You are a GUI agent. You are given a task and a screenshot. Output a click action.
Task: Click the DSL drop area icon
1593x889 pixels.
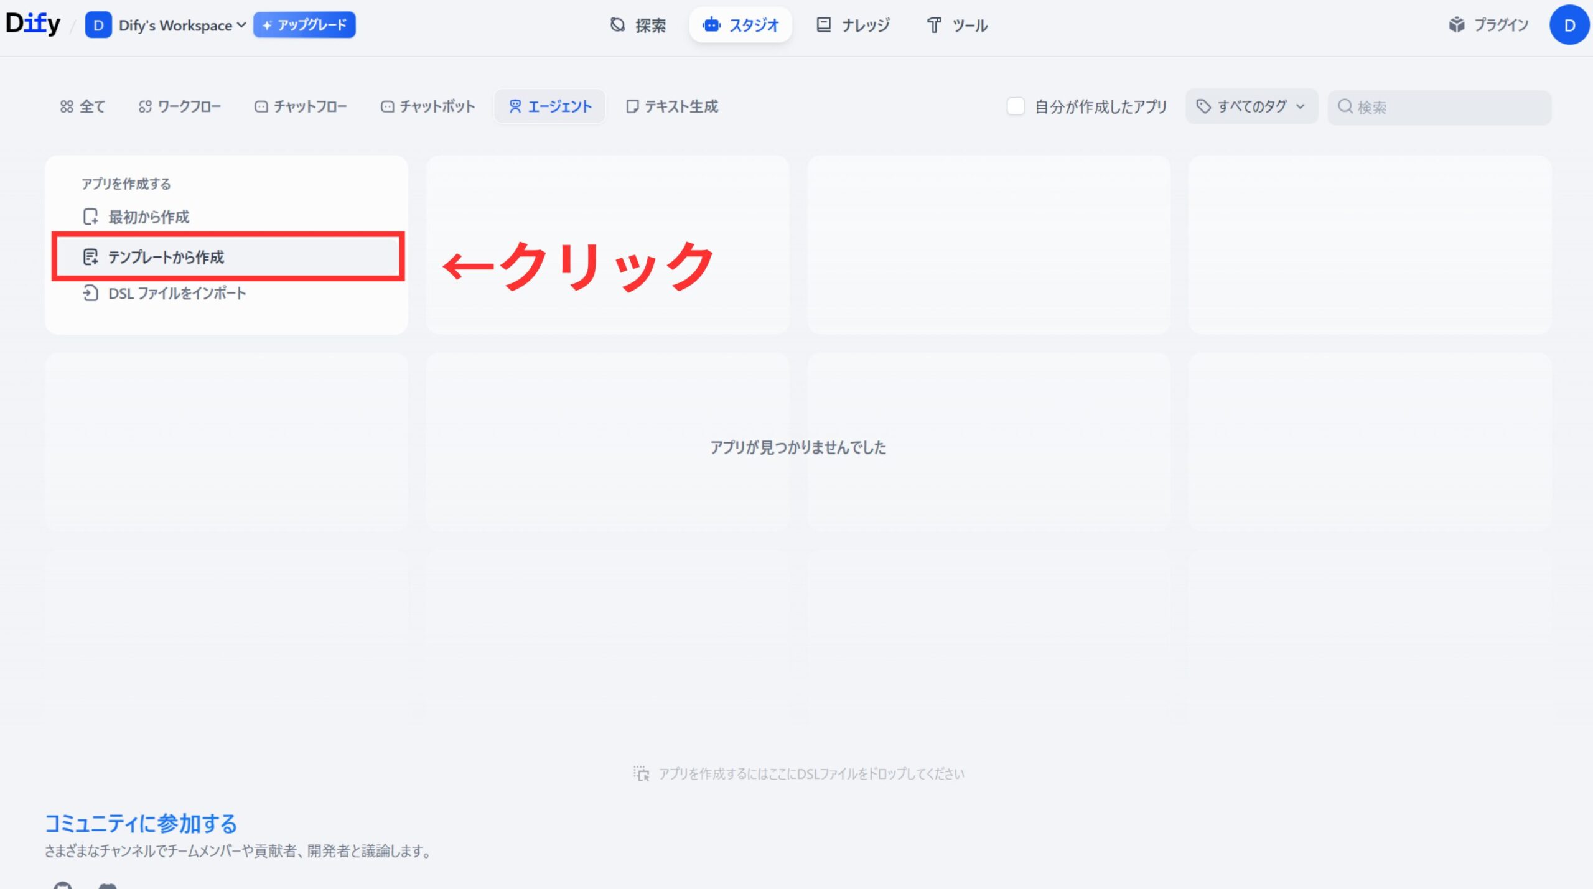click(642, 773)
